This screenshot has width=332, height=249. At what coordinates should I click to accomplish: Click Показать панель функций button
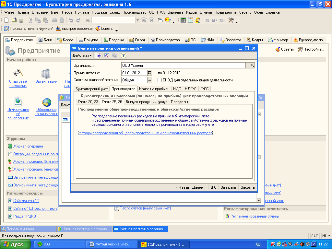pos(29,29)
